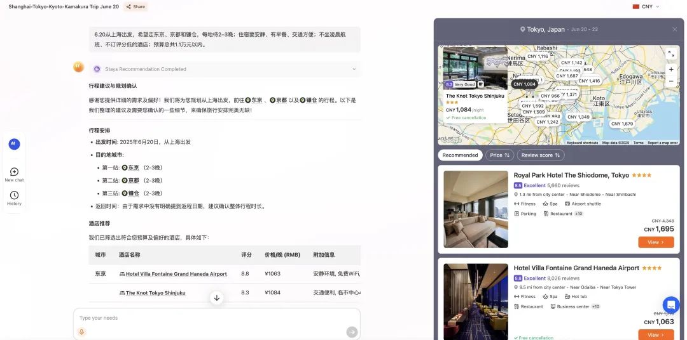Close the Tokyo, Japan hotel panel
This screenshot has height=340, width=687.
[674, 29]
